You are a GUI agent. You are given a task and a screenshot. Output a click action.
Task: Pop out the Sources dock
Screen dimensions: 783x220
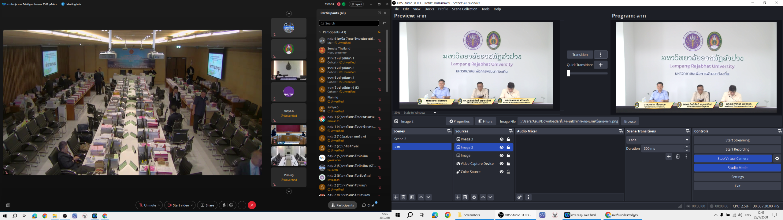511,131
